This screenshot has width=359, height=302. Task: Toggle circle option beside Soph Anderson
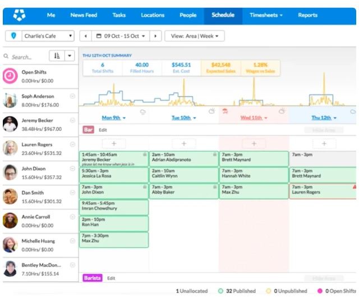point(72,97)
